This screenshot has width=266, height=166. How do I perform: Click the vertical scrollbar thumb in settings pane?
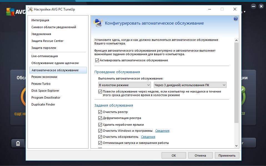point(236,83)
